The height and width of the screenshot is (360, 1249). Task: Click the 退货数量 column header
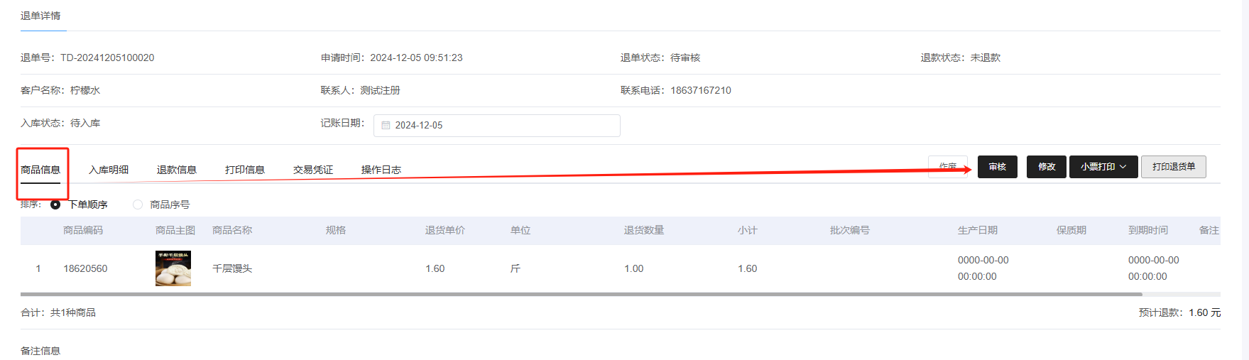coord(644,230)
